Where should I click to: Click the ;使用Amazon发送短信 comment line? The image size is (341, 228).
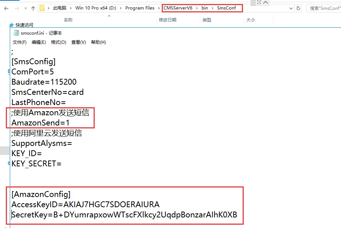(50, 113)
